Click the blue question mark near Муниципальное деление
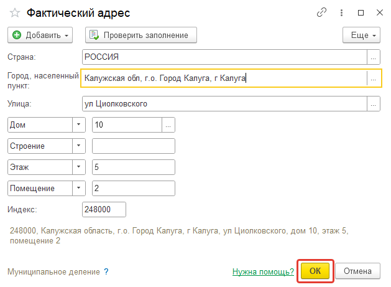Image resolution: width=391 pixels, height=287 pixels. (106, 271)
